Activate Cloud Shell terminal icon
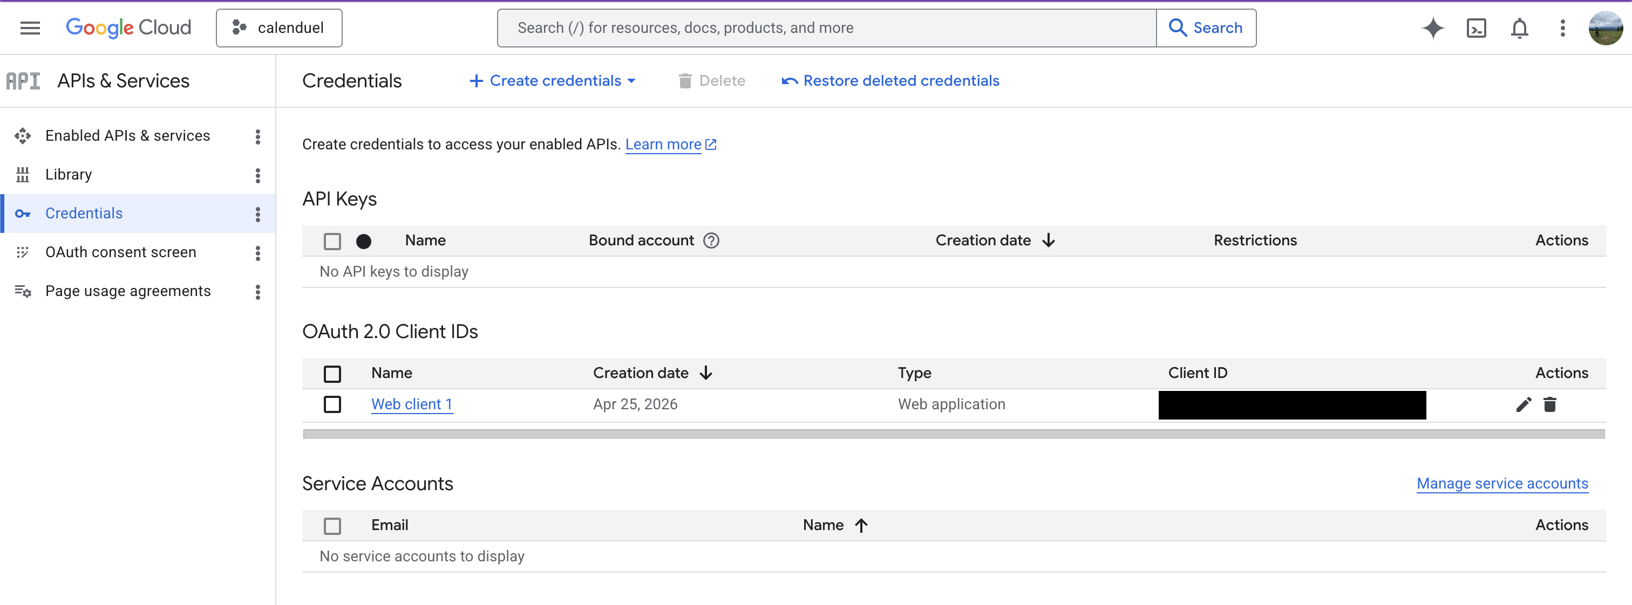Image resolution: width=1632 pixels, height=605 pixels. [1476, 28]
